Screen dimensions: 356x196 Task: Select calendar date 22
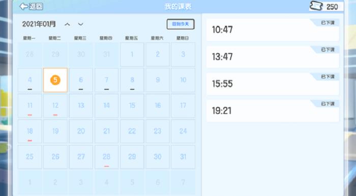[132, 131]
